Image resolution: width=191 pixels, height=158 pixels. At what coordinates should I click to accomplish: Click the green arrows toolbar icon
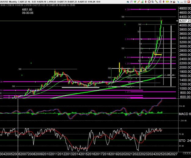(135, 2)
